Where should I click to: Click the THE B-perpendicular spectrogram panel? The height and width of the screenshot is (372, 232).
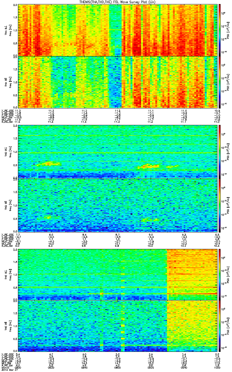117,274
